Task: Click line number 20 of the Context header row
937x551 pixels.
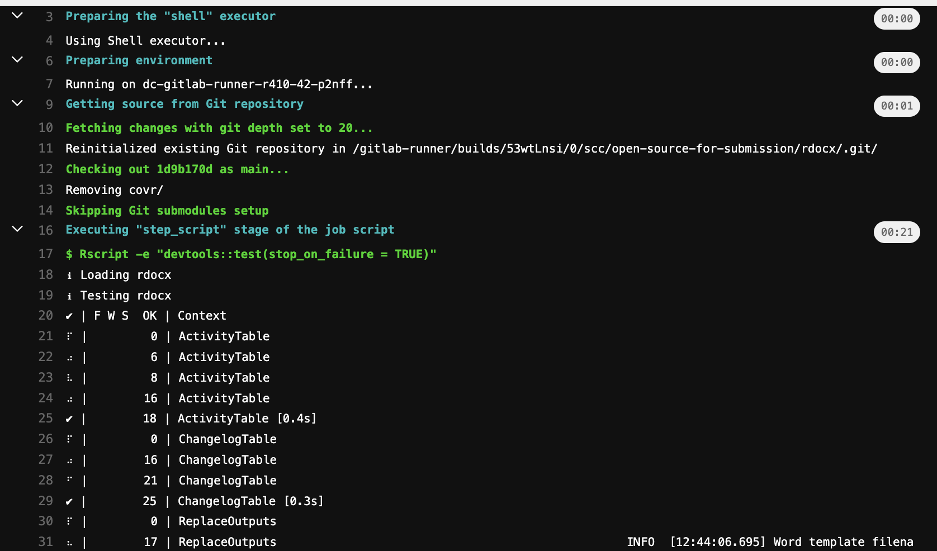Action: [x=46, y=316]
